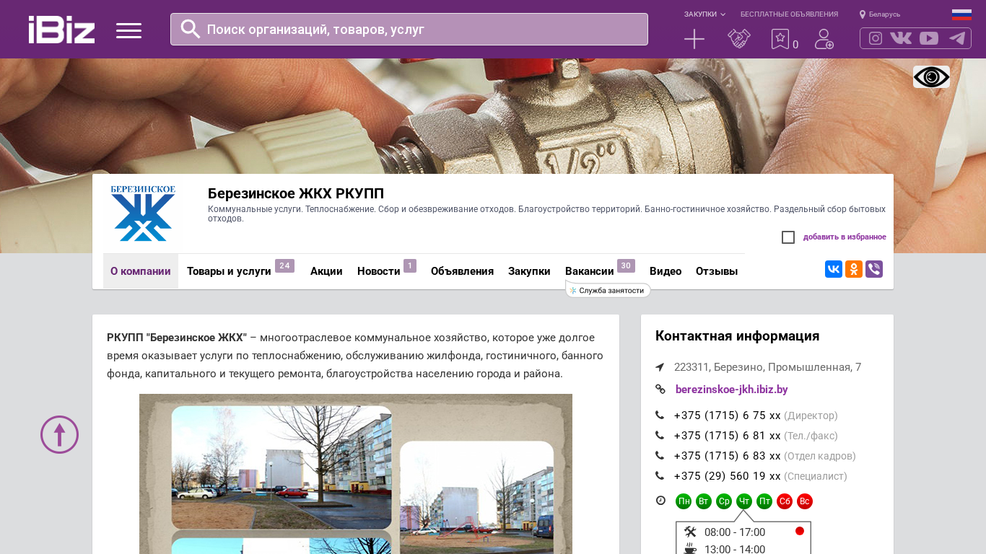986x554 pixels.
Task: Click the 08:00 - 17:00 working hours
Action: click(735, 532)
